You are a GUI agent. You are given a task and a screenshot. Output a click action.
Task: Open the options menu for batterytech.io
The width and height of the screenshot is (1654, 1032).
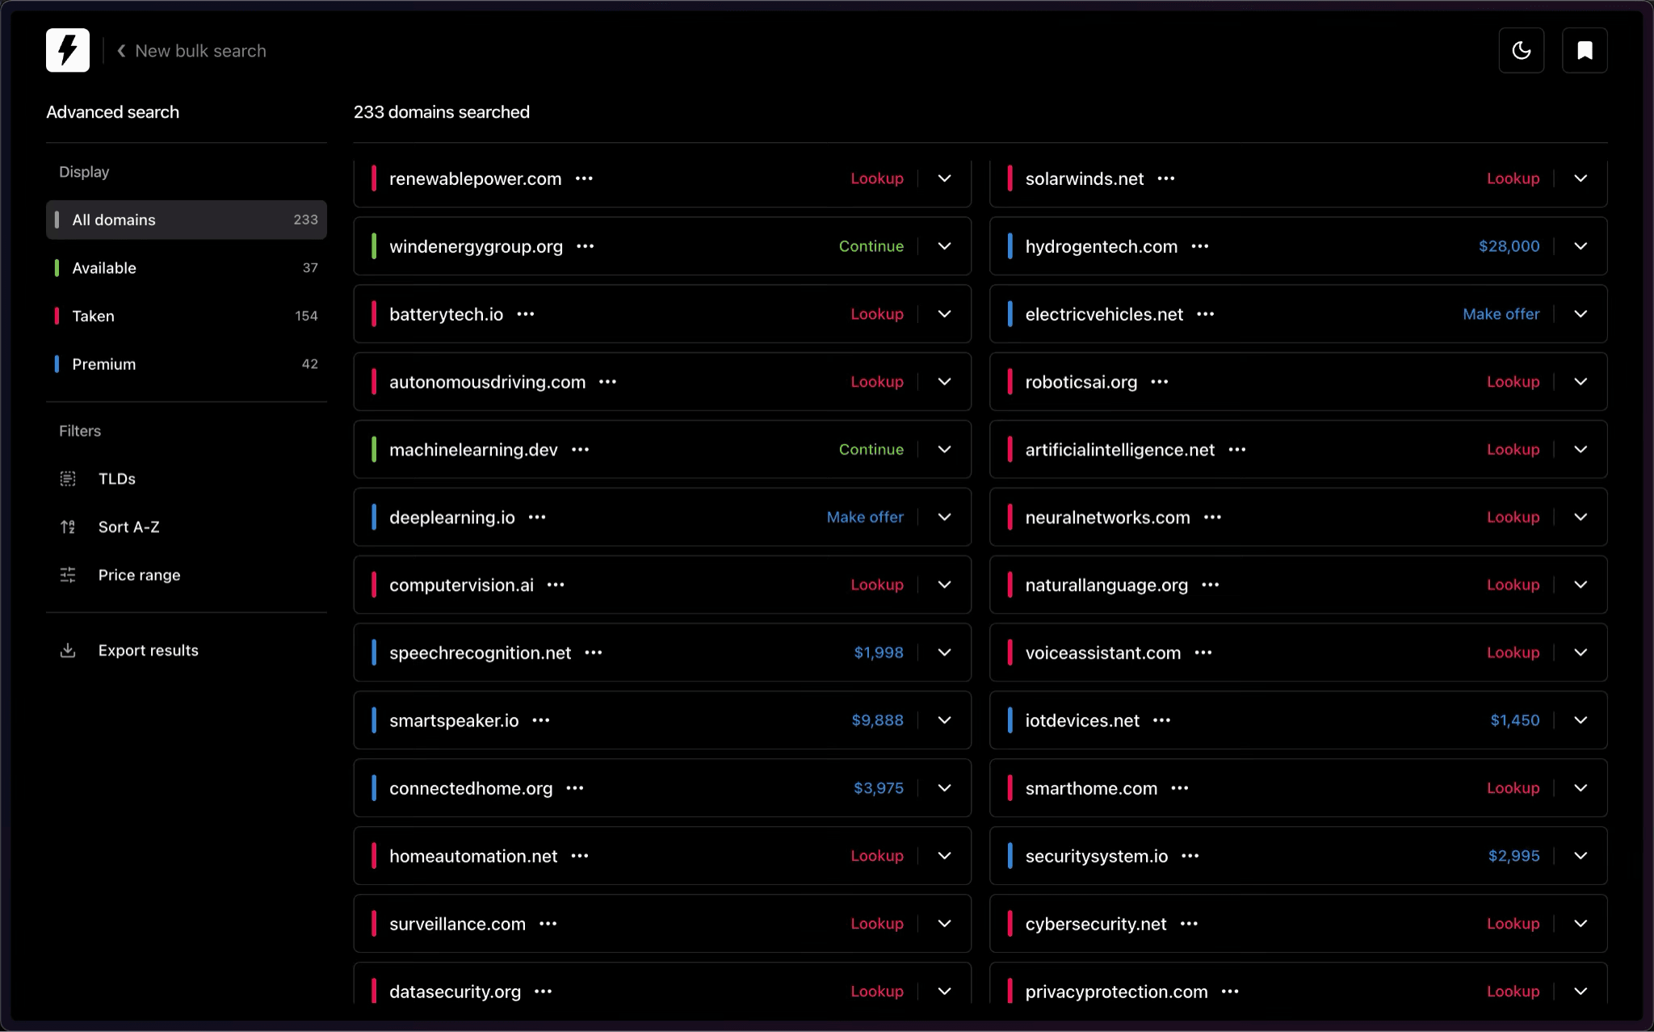525,313
